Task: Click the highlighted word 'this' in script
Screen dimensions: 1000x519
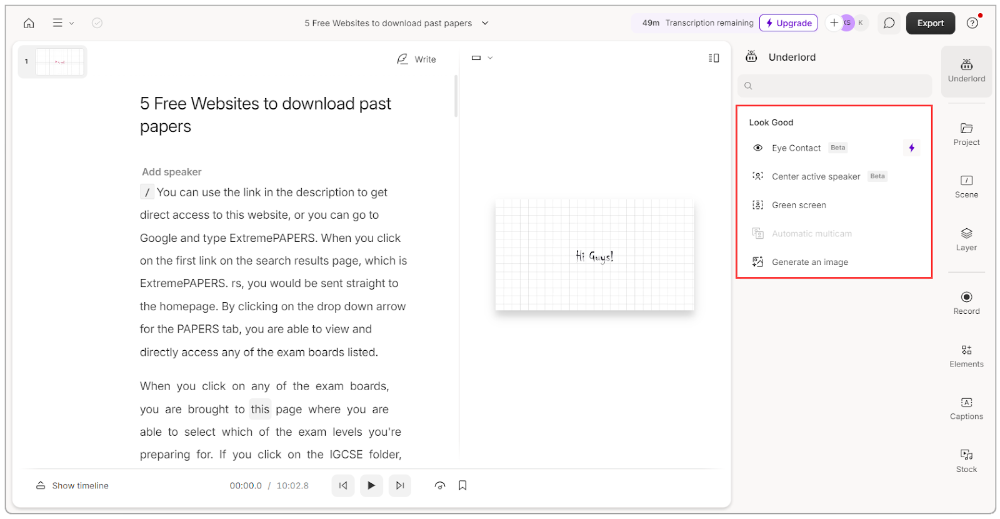Action: coord(260,410)
